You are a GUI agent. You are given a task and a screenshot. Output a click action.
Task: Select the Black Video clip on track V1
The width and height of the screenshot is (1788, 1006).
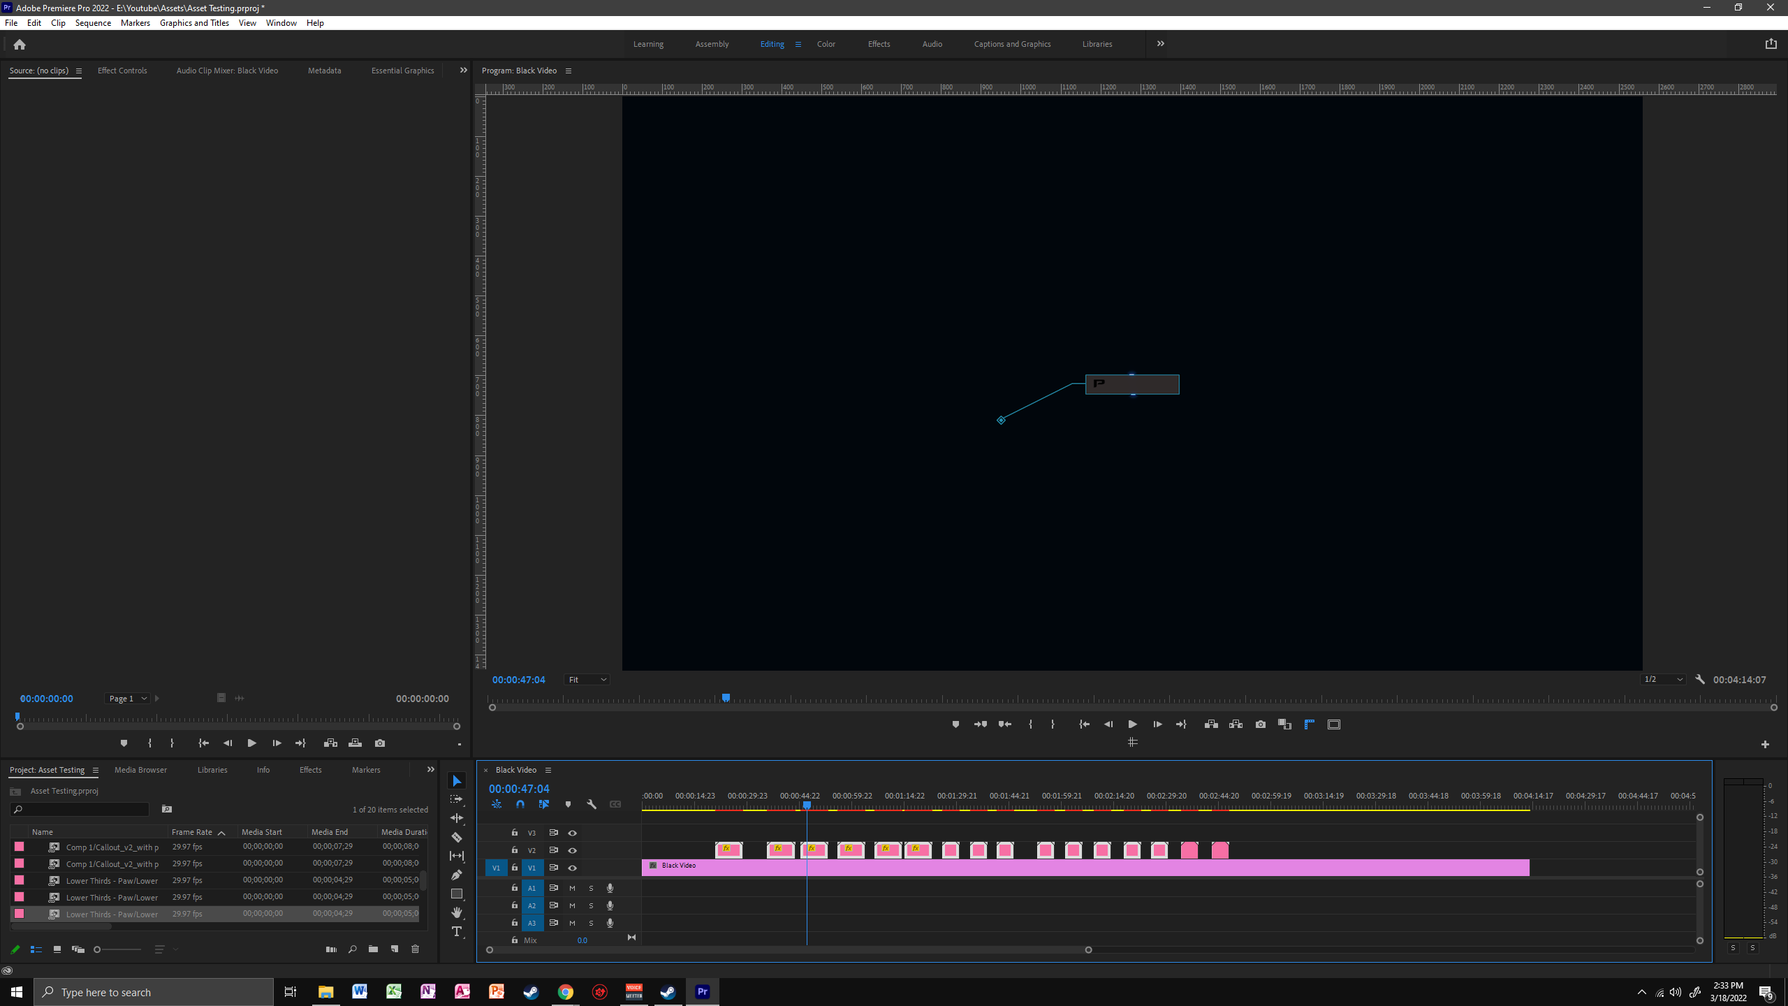(x=908, y=866)
